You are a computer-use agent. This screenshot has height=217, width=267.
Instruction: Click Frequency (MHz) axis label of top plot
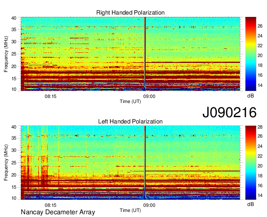tap(6, 54)
